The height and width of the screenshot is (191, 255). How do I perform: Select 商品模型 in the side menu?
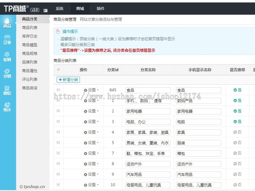click(30, 45)
